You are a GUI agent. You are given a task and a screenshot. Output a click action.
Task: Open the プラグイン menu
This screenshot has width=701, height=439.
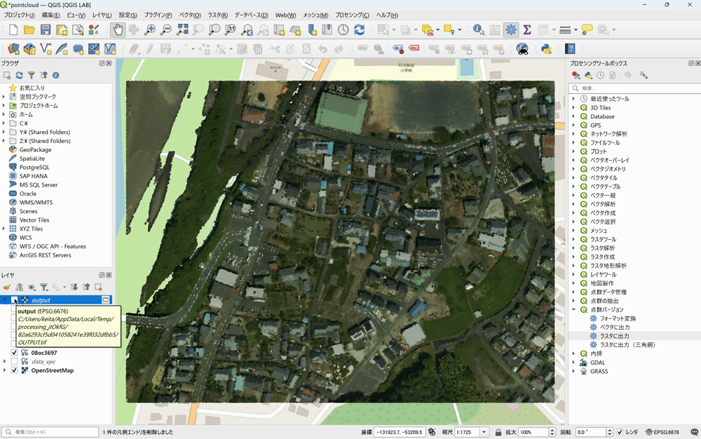(158, 15)
